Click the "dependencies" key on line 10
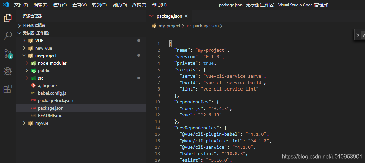 193,102
